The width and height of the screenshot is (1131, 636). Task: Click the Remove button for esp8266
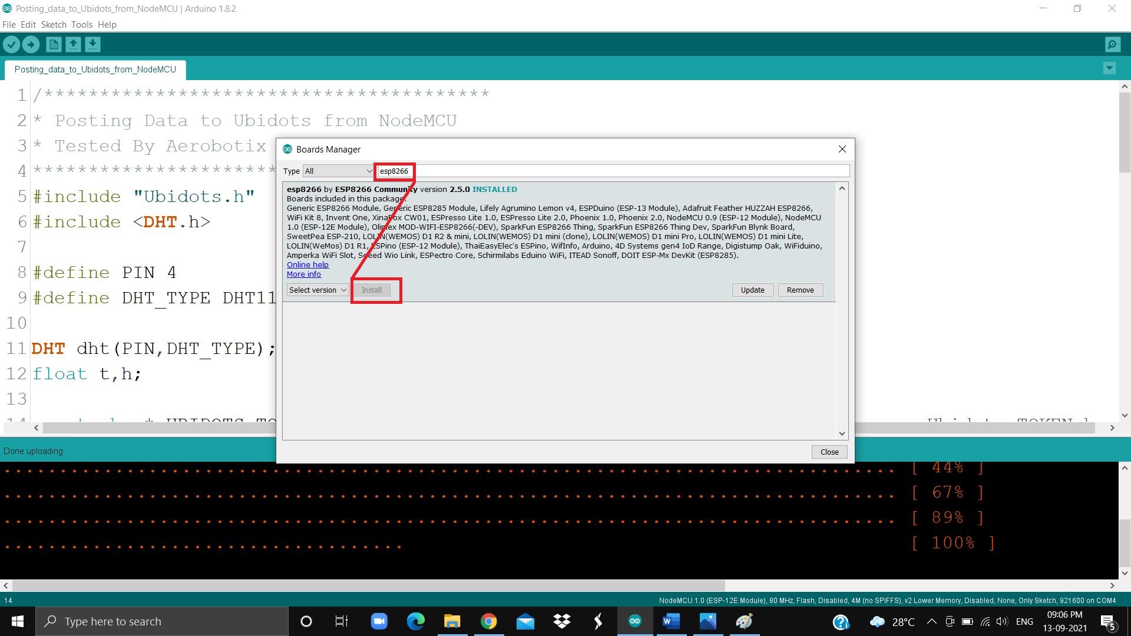(x=800, y=290)
